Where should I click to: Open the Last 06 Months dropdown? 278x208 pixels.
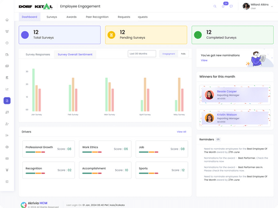click(x=142, y=54)
